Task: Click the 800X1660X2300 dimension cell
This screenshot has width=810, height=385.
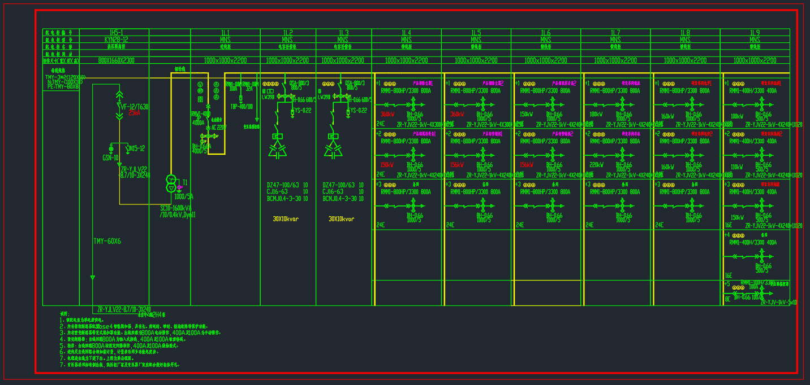Action: [116, 60]
